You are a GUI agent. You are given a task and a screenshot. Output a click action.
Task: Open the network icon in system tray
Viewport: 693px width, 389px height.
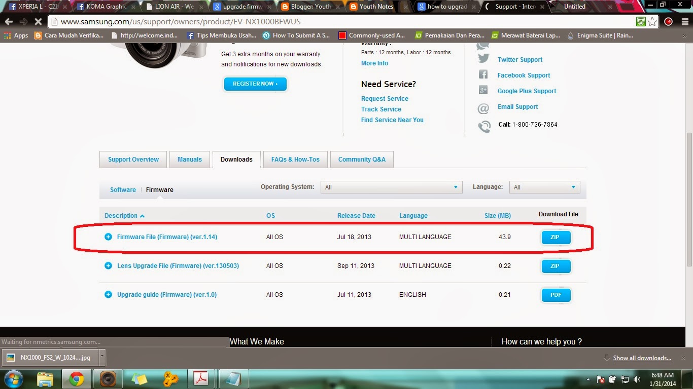tap(625, 379)
